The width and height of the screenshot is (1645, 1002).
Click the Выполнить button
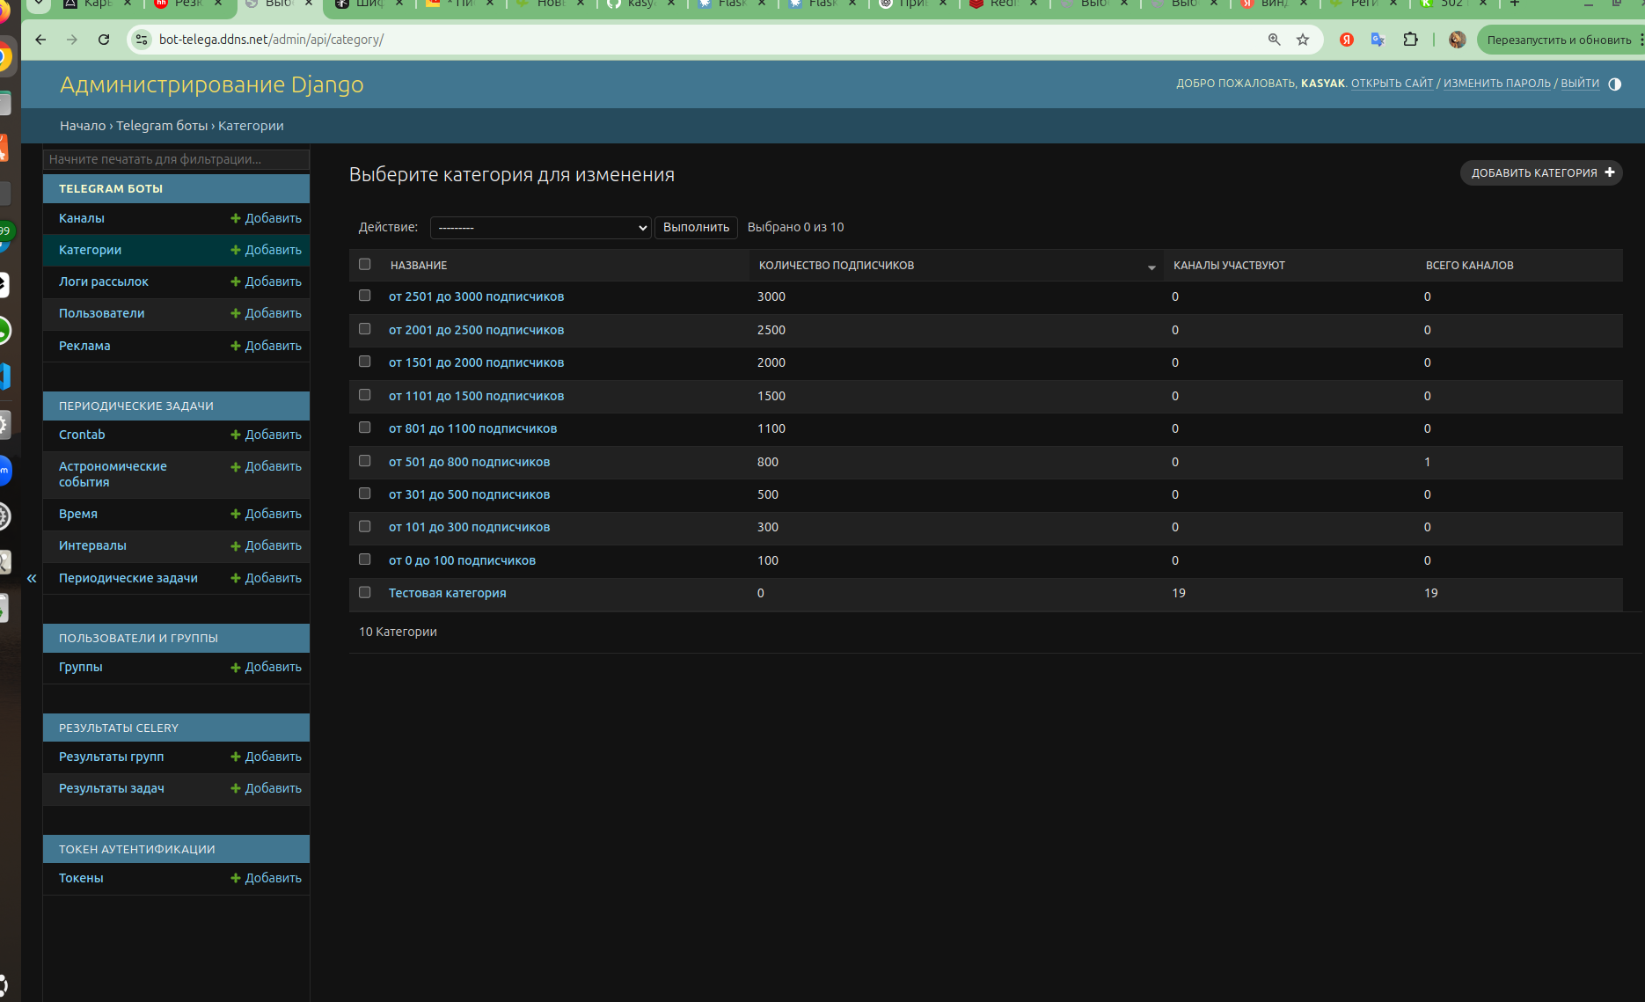(x=696, y=228)
